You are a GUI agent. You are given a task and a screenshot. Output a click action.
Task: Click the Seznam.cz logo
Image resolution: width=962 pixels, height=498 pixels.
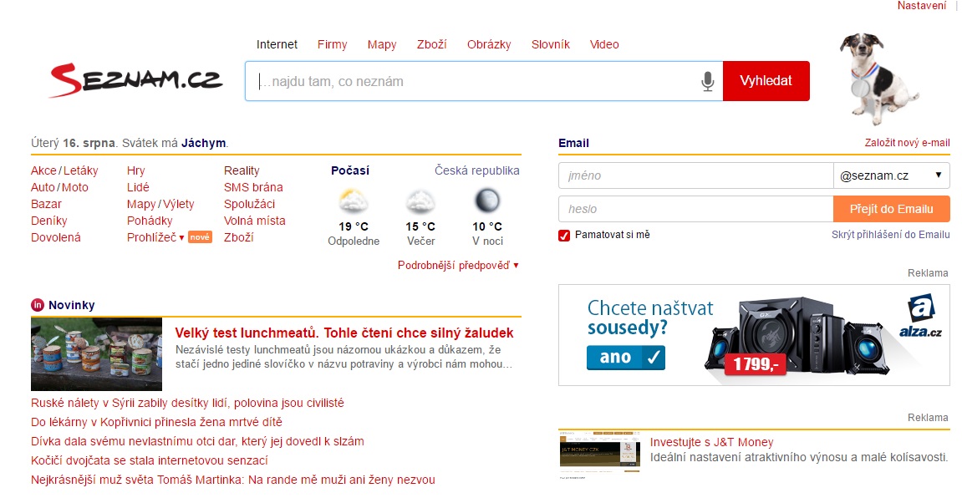(135, 80)
